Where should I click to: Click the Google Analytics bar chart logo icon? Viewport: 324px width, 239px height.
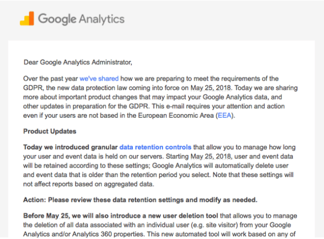[x=27, y=18]
